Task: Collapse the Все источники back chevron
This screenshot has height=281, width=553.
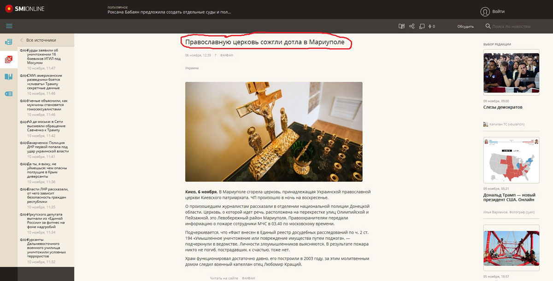Action: coord(22,40)
